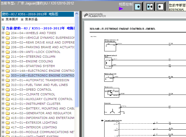Expand the 310-01 Fuel Tank node
The height and width of the screenshot is (137, 186).
point(3,85)
